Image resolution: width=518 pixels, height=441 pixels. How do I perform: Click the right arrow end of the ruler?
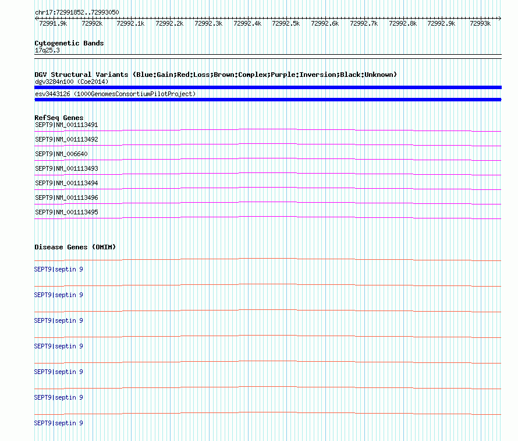tap(500, 18)
